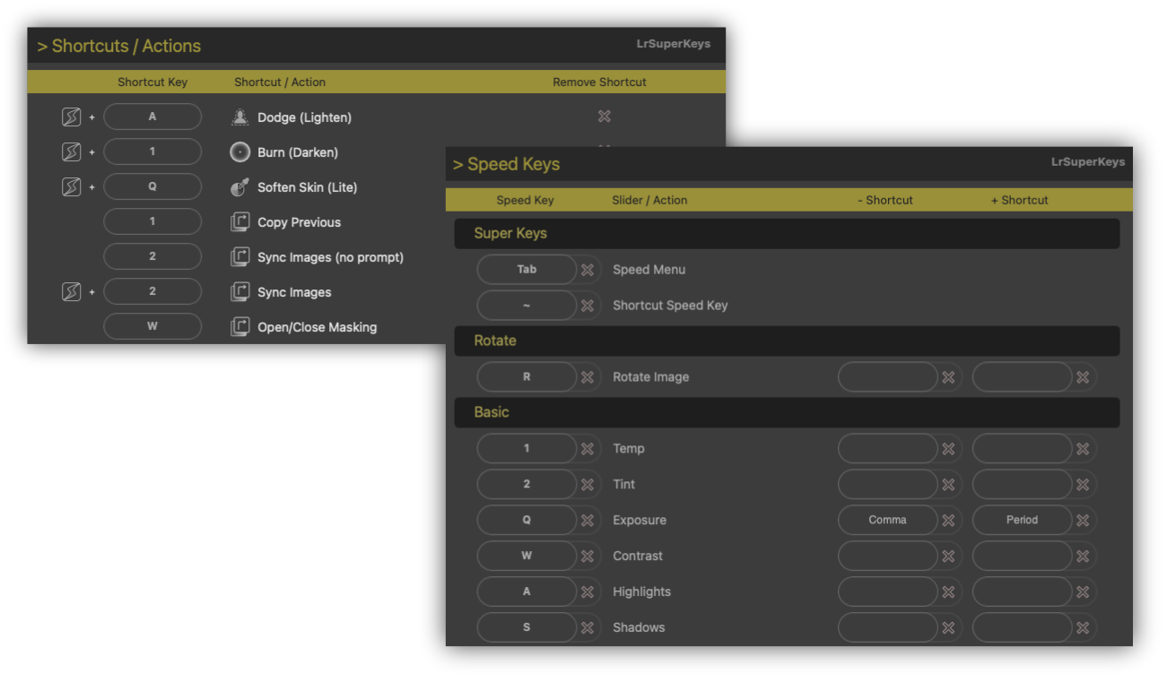Click the S speed key for Shadows

[x=527, y=628]
